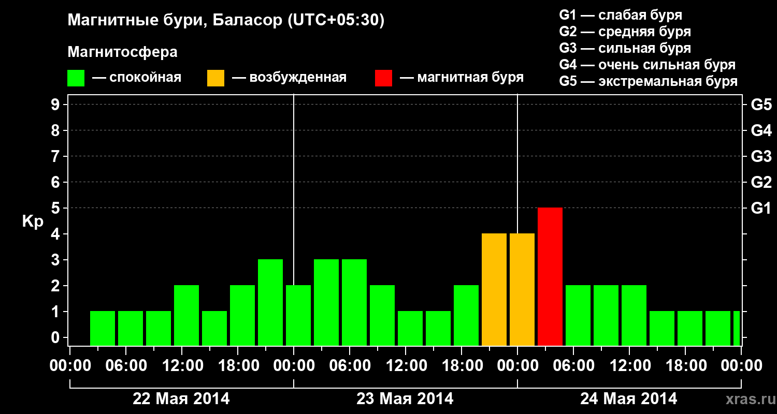
Task: Click the '23 Мая 2014' date label
Action: coord(405,399)
